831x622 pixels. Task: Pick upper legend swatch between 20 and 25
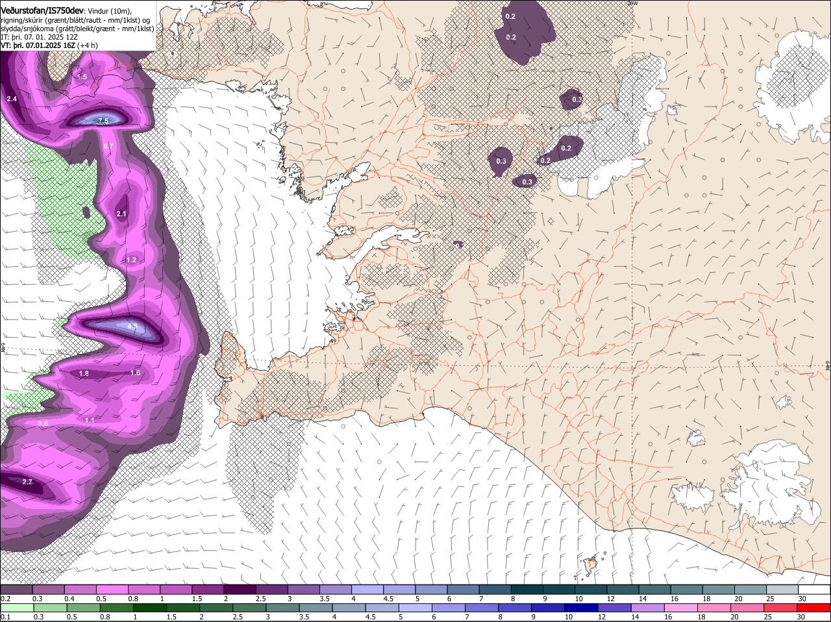(x=751, y=590)
